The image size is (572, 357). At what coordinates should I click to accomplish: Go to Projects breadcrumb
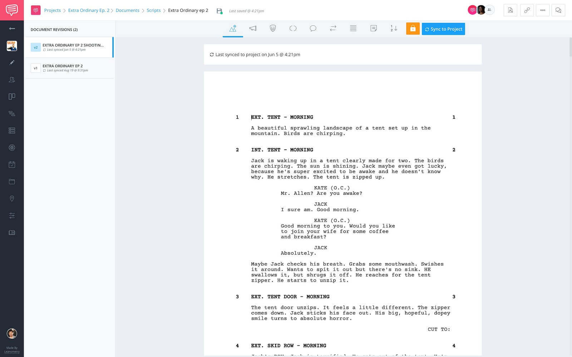click(52, 10)
